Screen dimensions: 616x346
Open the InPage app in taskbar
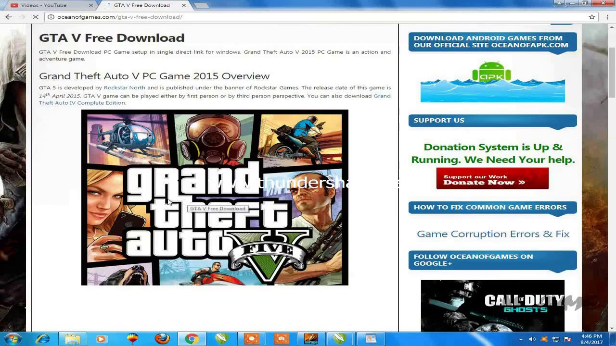(x=311, y=339)
